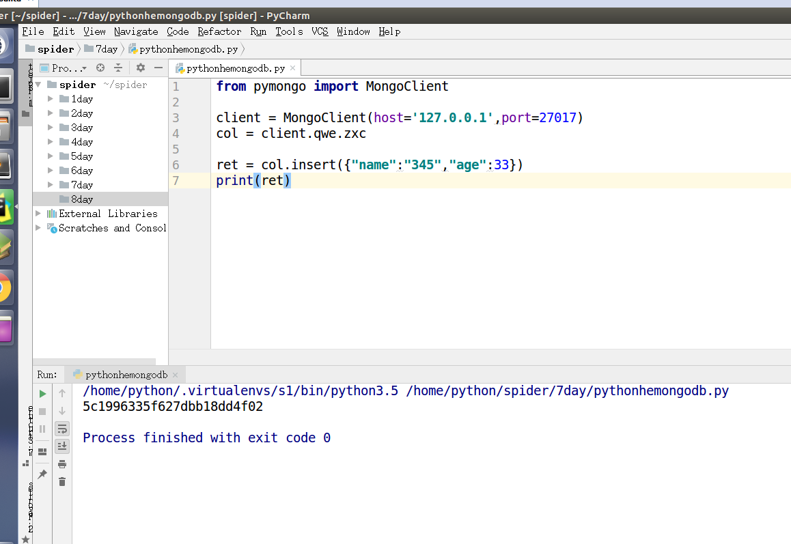Click the Pause output icon
This screenshot has height=544, width=791.
click(x=42, y=429)
